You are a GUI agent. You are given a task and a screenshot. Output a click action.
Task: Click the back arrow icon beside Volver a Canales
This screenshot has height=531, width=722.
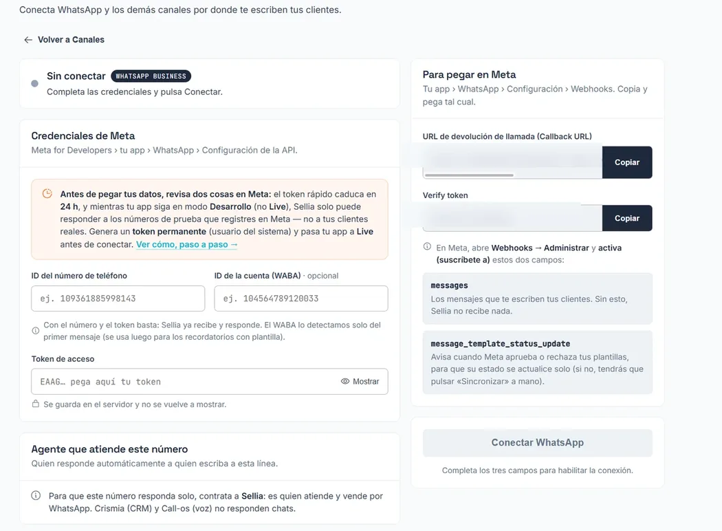click(x=28, y=40)
